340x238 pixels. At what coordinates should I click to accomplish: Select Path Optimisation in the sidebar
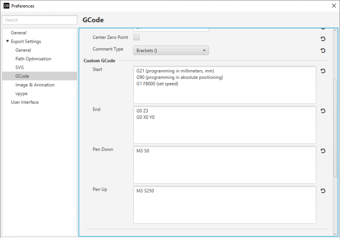(x=33, y=59)
